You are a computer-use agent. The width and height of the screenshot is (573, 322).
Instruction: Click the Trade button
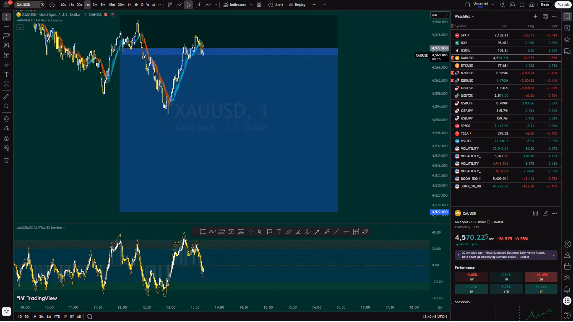[545, 5]
